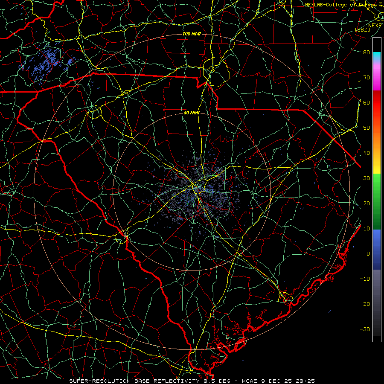Select the -10 value on the dBZ scale

(x=365, y=279)
